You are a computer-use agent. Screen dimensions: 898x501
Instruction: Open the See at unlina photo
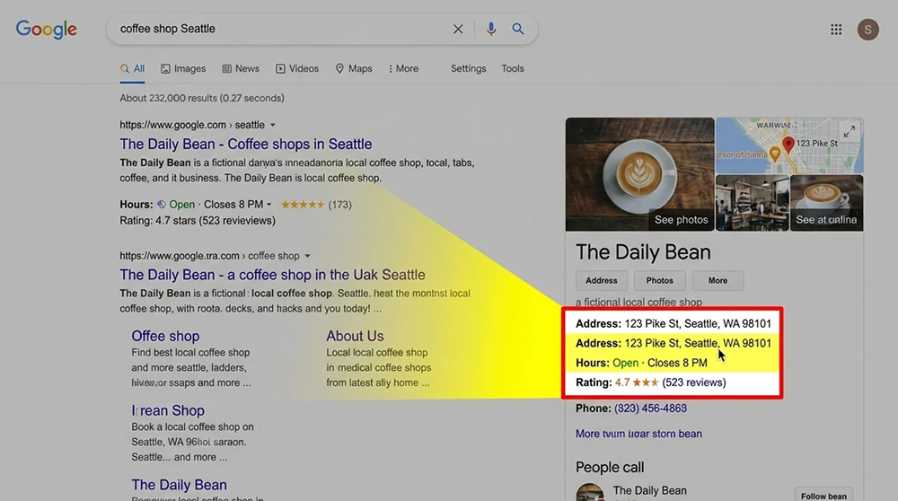[826, 203]
